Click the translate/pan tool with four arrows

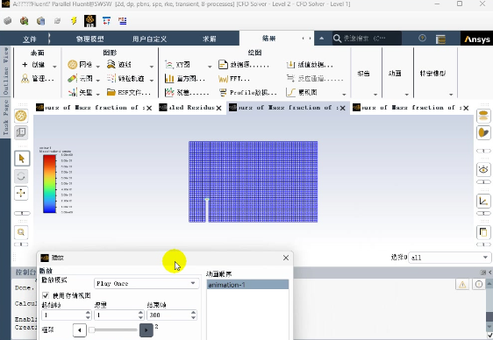point(21,193)
